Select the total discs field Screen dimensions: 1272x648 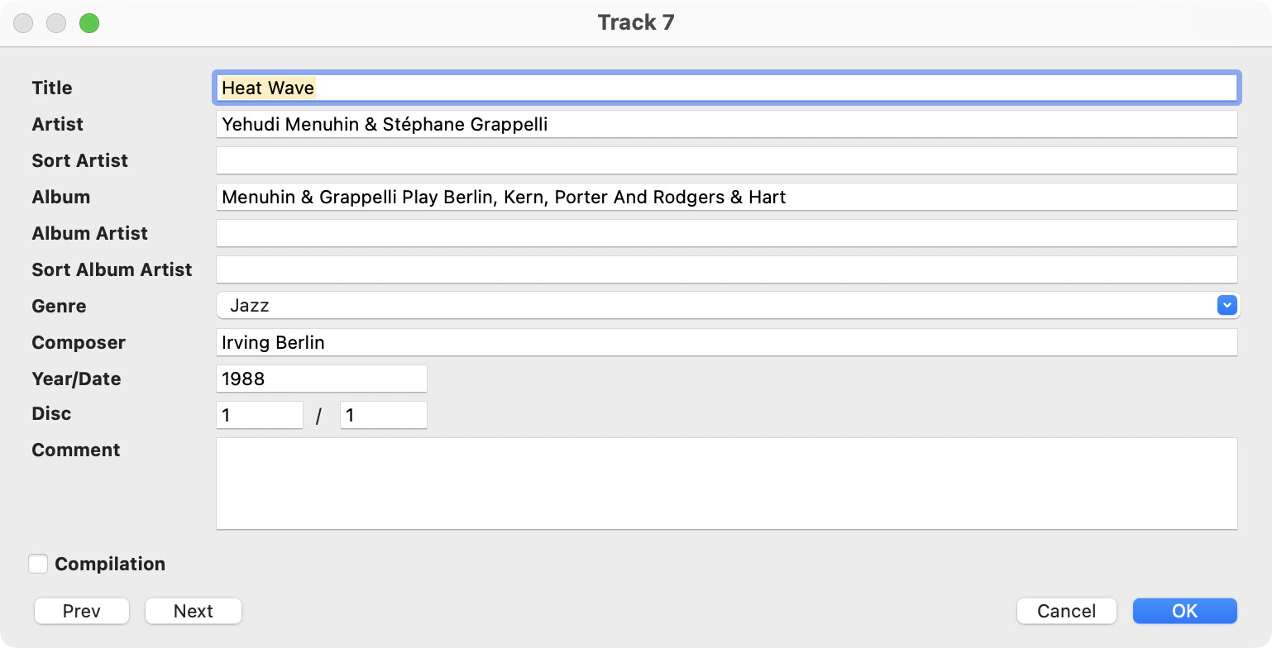(x=384, y=415)
